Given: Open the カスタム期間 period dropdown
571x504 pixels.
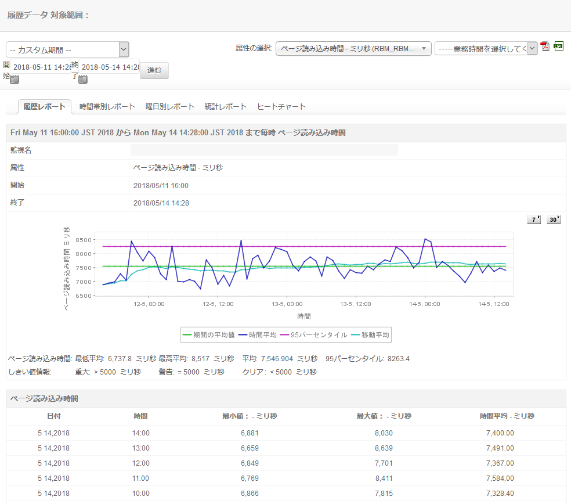Looking at the screenshot, I should (x=67, y=49).
